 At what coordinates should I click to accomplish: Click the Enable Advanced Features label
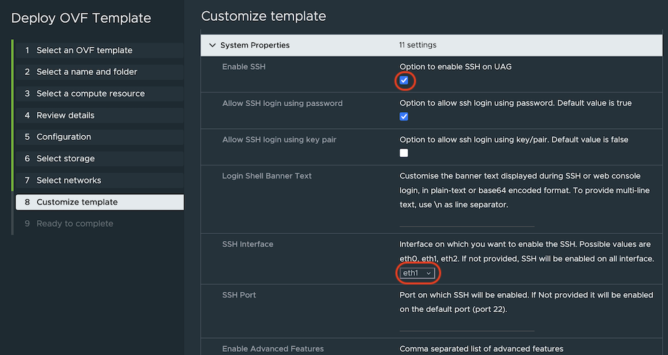pos(273,349)
